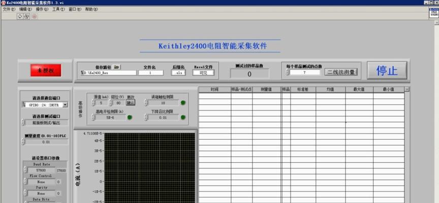This screenshot has width=439, height=203.
Task: Click the 确认 confirm button under 更改
Action: tap(131, 103)
